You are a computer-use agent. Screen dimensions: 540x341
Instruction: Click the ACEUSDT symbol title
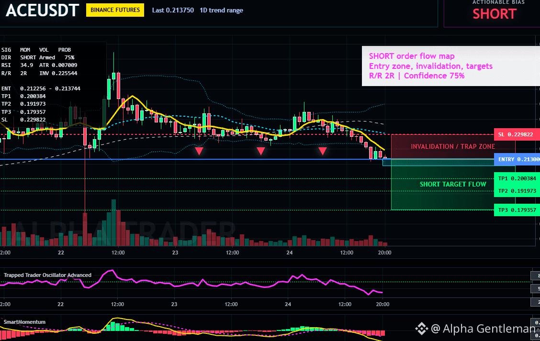click(x=42, y=11)
